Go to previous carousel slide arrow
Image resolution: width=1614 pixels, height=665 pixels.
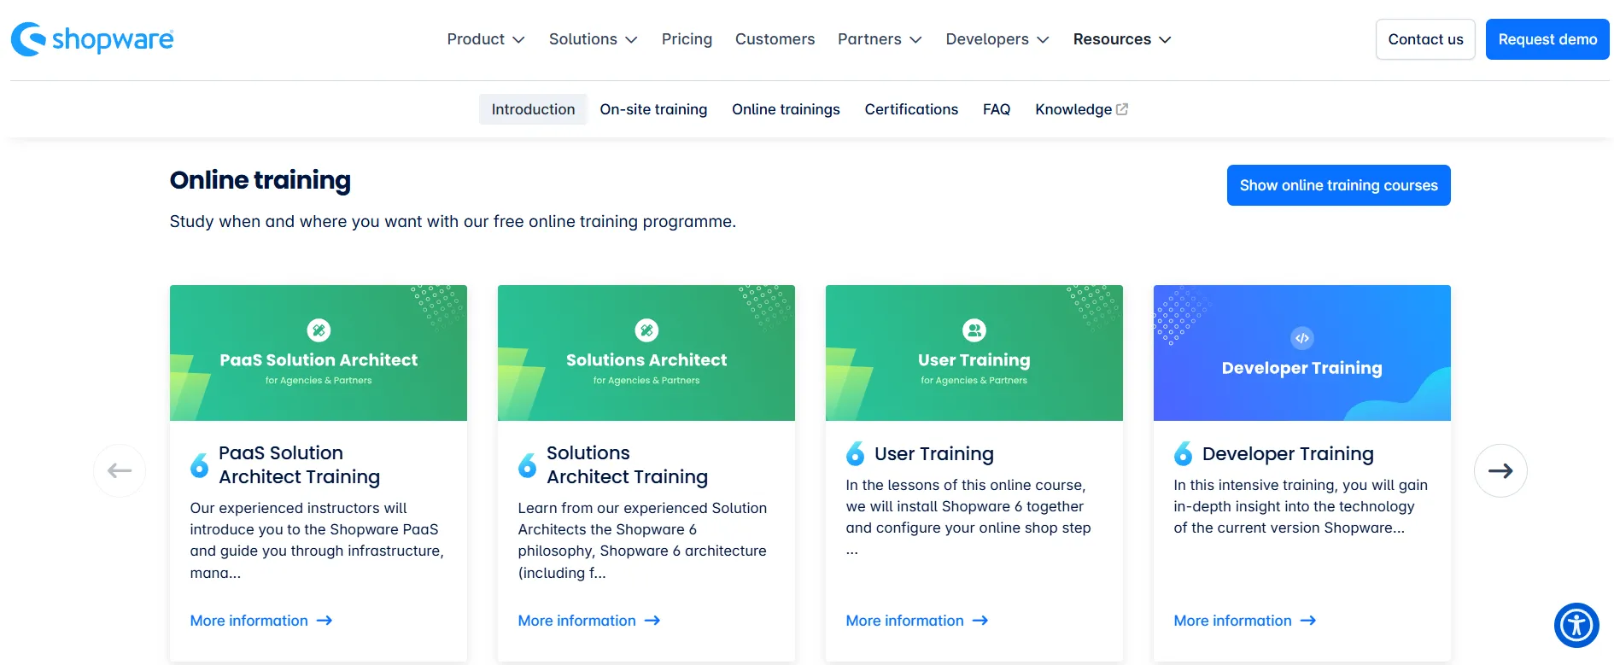point(120,470)
